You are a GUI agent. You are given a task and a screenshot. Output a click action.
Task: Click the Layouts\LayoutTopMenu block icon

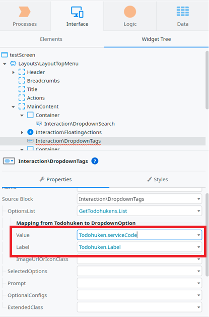point(13,64)
